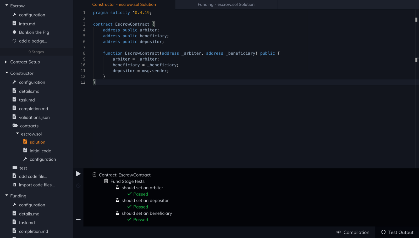Open validations.json in the Constructor stage

tap(15, 117)
